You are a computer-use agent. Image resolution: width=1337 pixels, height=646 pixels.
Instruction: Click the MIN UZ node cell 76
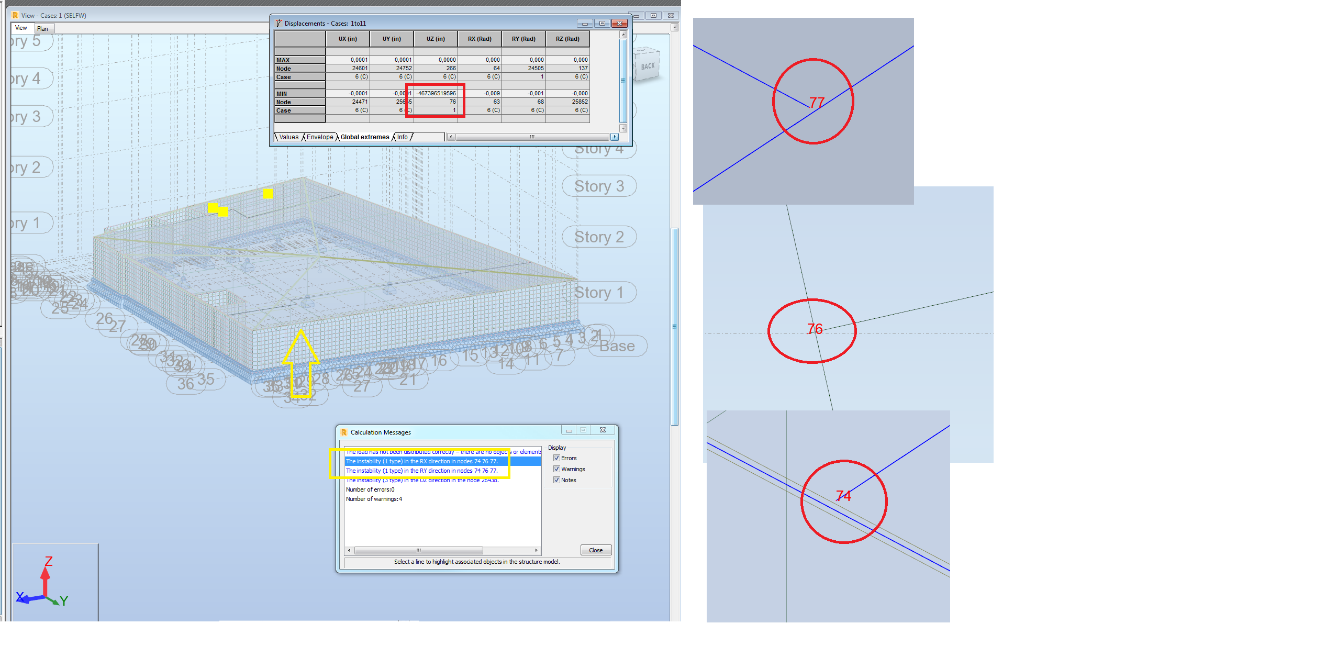click(x=436, y=102)
